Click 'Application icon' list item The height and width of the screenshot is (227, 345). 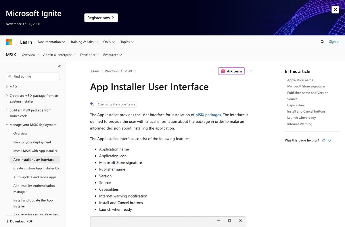click(113, 156)
